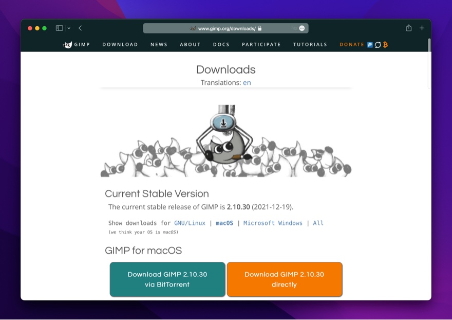Open the PARTICIPATE nav menu item
Image resolution: width=452 pixels, height=320 pixels.
coord(261,44)
